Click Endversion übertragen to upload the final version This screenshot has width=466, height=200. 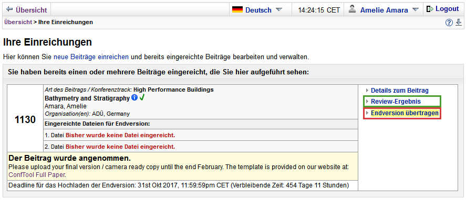pyautogui.click(x=405, y=113)
